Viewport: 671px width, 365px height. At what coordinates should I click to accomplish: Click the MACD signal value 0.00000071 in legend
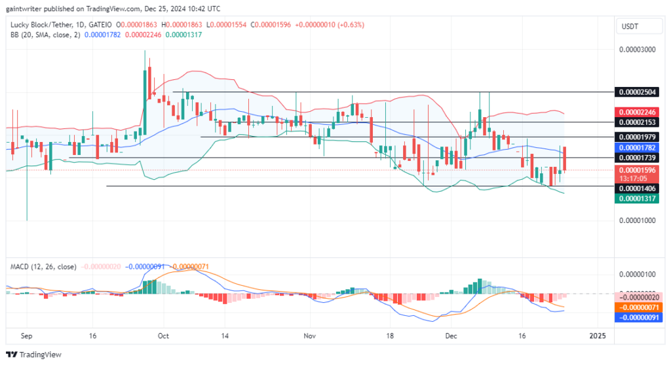point(189,266)
